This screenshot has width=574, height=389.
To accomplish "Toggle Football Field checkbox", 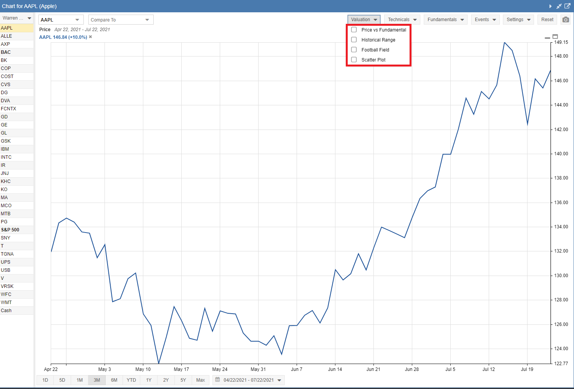I will [x=354, y=50].
